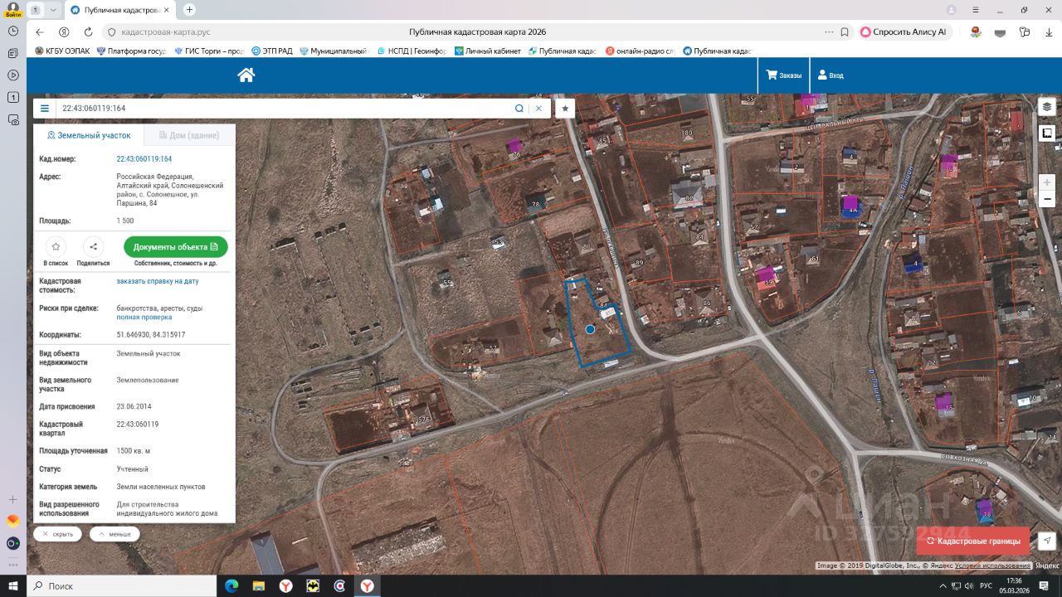
Task: Open the Заказы shopping cart
Action: [x=784, y=75]
